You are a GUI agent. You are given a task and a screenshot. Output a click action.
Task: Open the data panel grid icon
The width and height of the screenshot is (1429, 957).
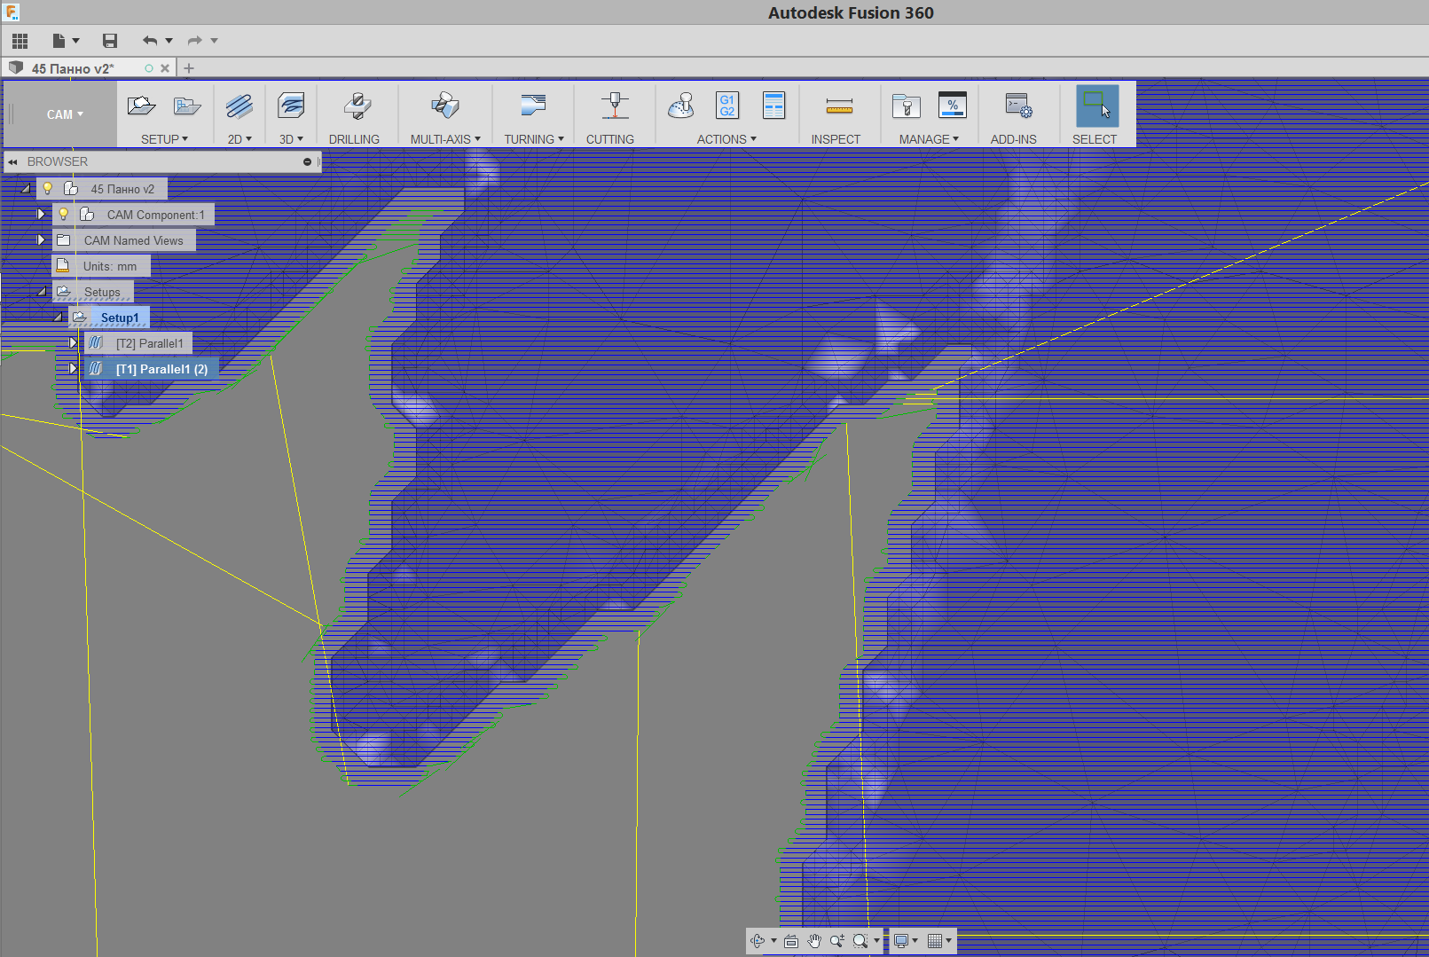(20, 41)
